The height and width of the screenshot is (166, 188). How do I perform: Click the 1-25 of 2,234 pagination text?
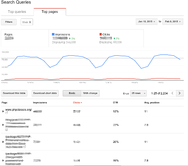[x=159, y=93]
